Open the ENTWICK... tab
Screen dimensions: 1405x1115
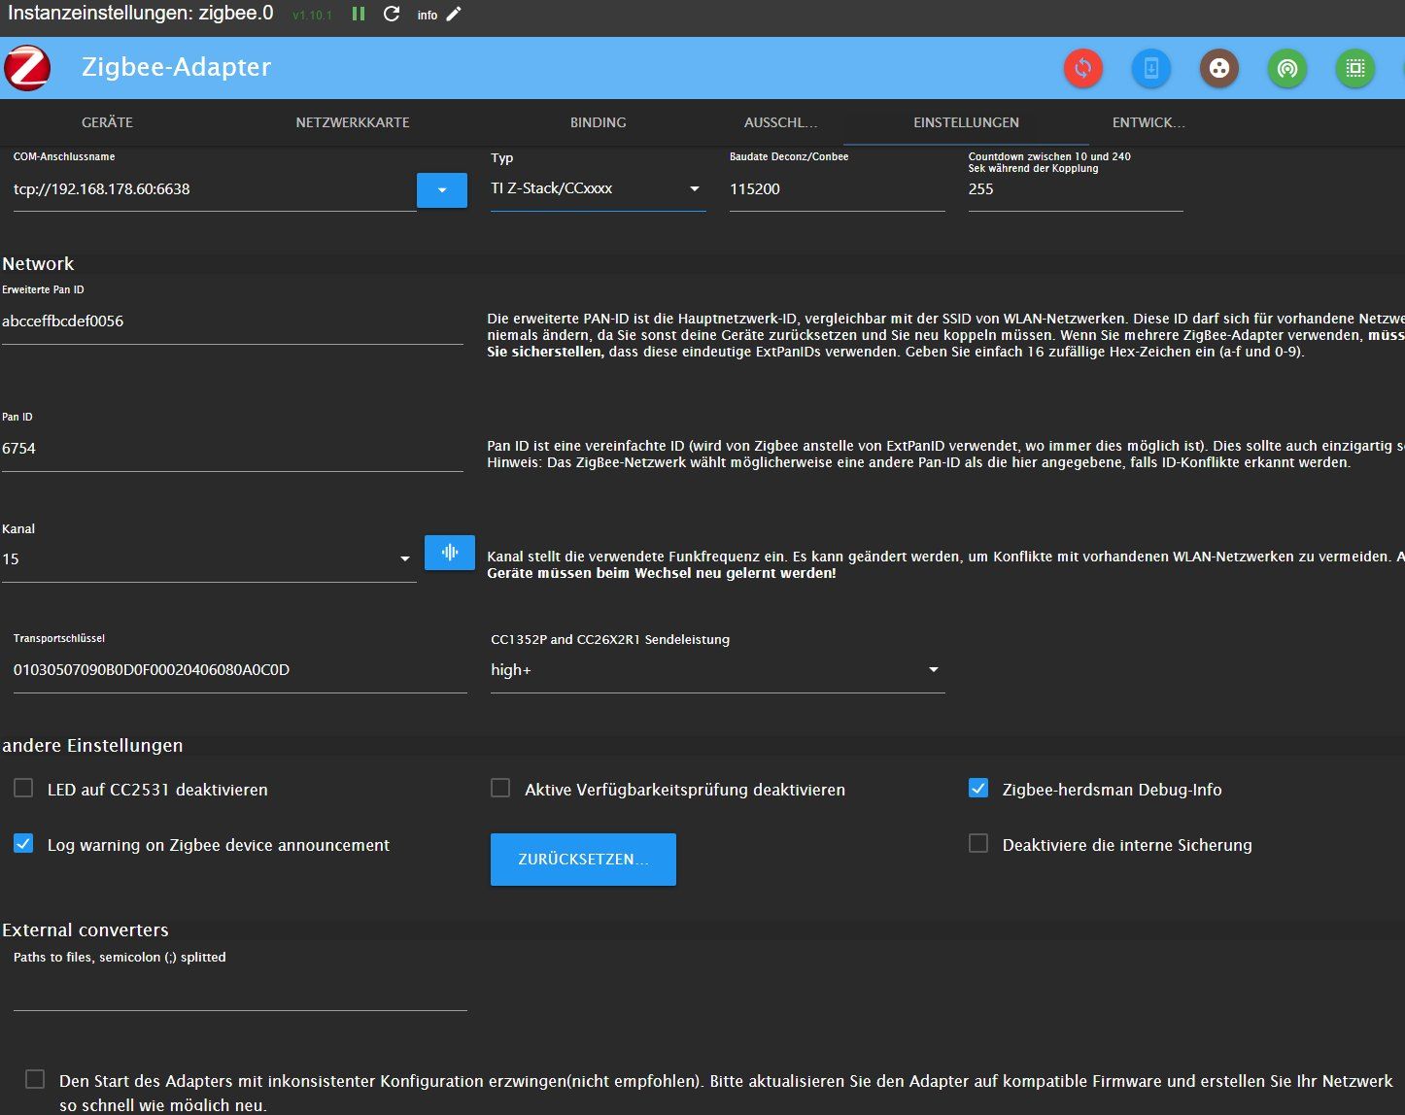(1148, 122)
